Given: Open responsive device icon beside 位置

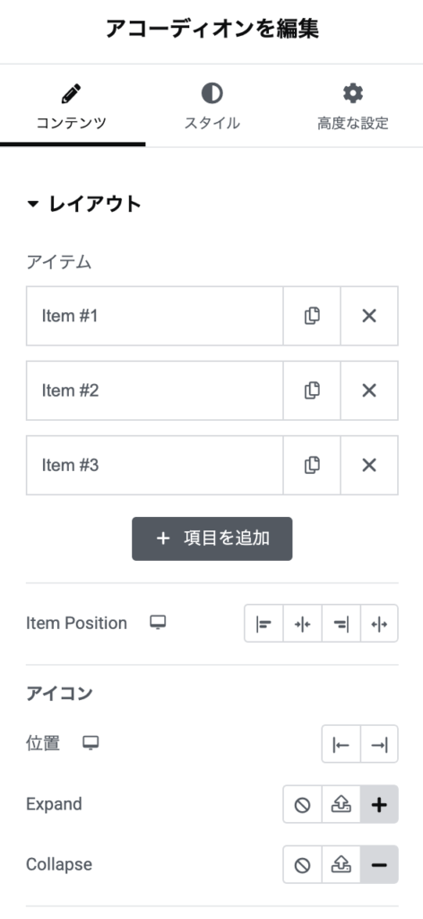Looking at the screenshot, I should coord(91,743).
